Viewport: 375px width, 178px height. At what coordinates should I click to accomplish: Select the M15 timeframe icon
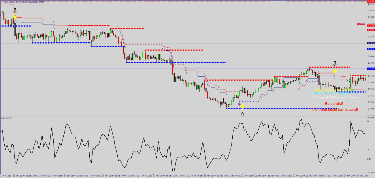coord(344,90)
